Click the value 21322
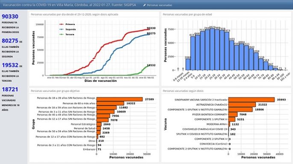The height and width of the screenshot is (164, 293). [x=263, y=105]
